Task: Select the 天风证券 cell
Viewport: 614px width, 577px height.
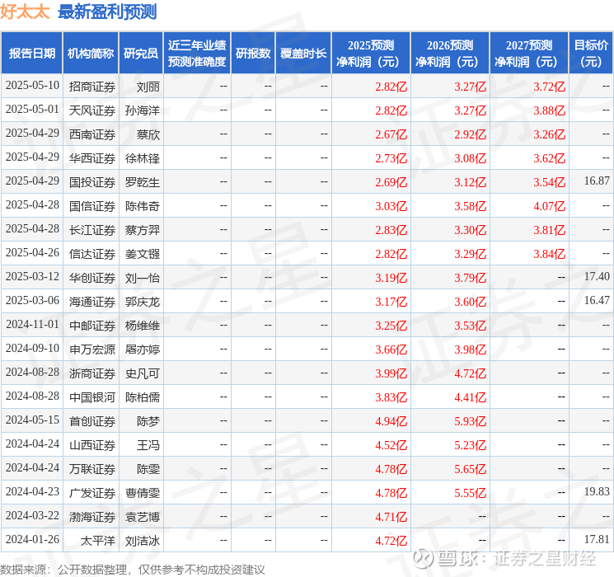Action: [x=92, y=110]
